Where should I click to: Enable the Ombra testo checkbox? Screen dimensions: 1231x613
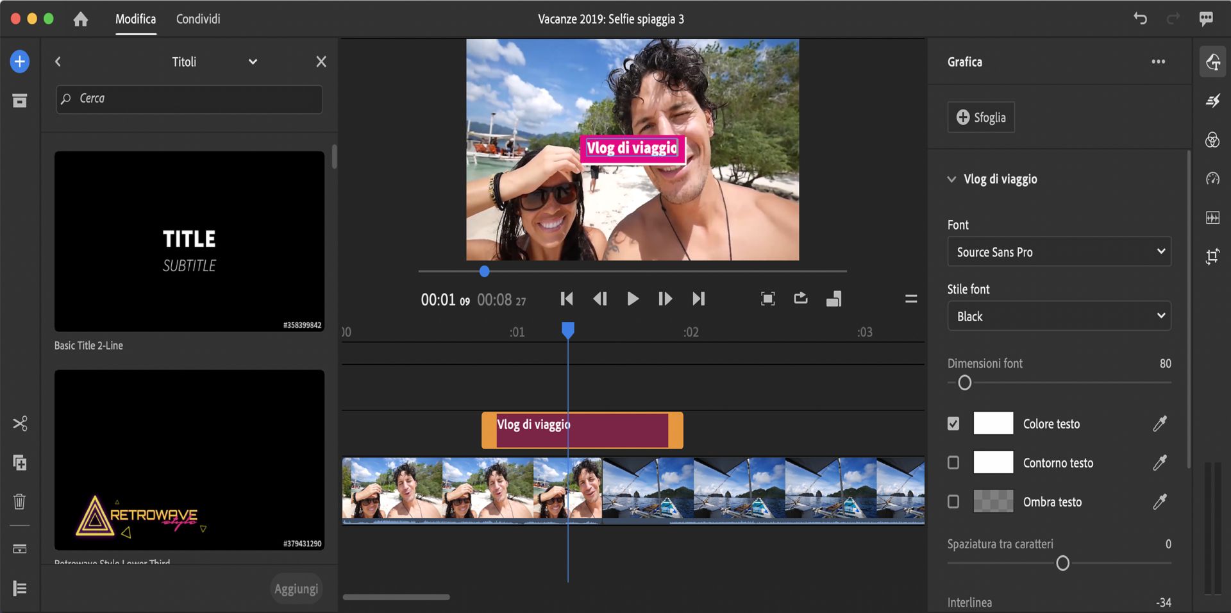coord(953,501)
